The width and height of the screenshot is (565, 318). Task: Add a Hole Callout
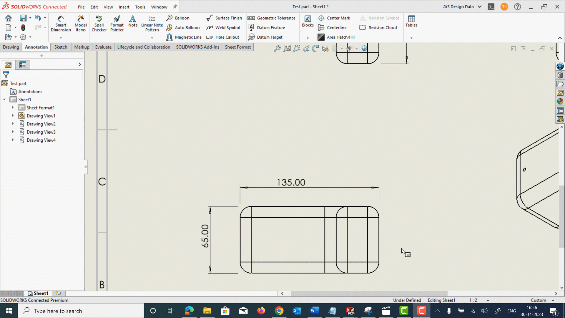(x=223, y=37)
